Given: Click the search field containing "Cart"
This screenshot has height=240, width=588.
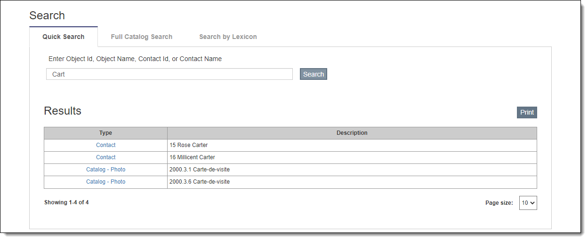Looking at the screenshot, I should [x=169, y=74].
